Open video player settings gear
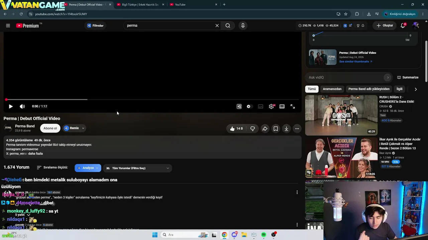 271,106
